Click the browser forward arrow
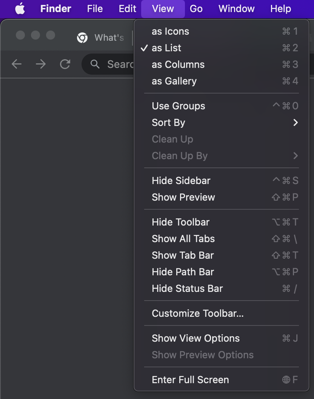 41,64
